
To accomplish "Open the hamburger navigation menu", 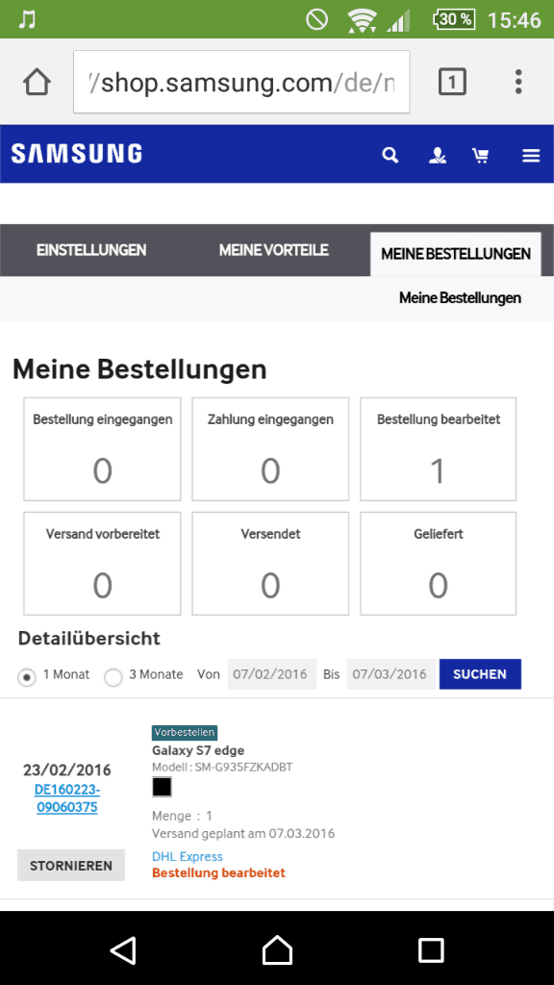I will (x=531, y=156).
